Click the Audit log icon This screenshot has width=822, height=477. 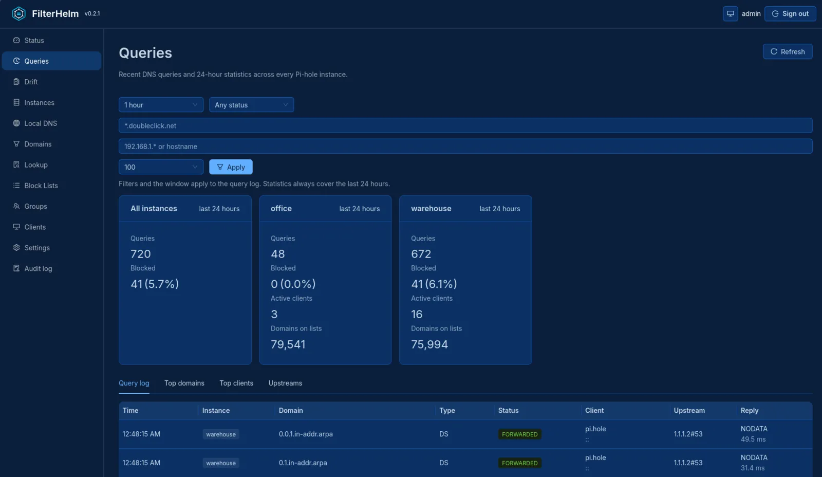[x=16, y=268]
